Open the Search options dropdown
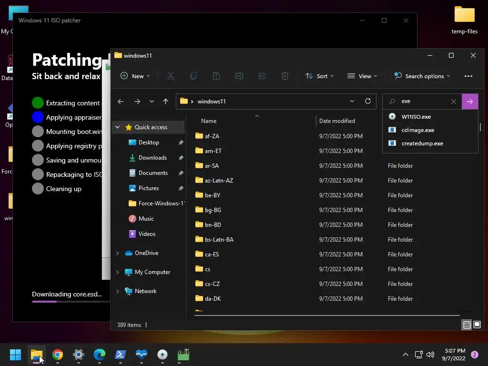 point(422,76)
